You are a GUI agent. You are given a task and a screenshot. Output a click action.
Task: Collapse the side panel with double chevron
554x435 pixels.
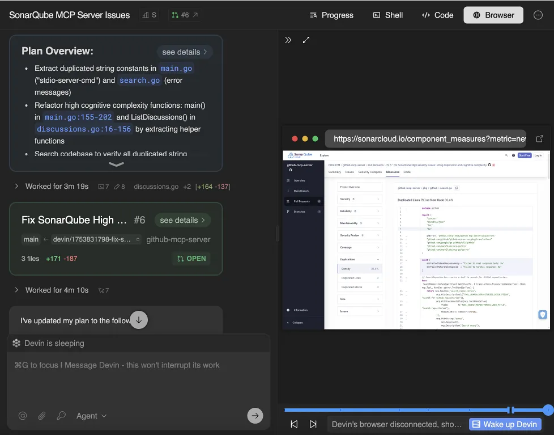(x=288, y=40)
